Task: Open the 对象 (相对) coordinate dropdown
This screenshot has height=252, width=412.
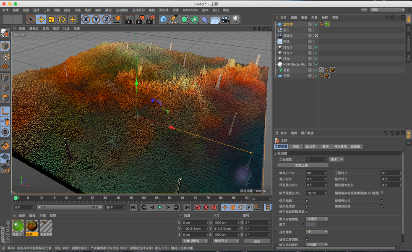Action: pyautogui.click(x=195, y=241)
